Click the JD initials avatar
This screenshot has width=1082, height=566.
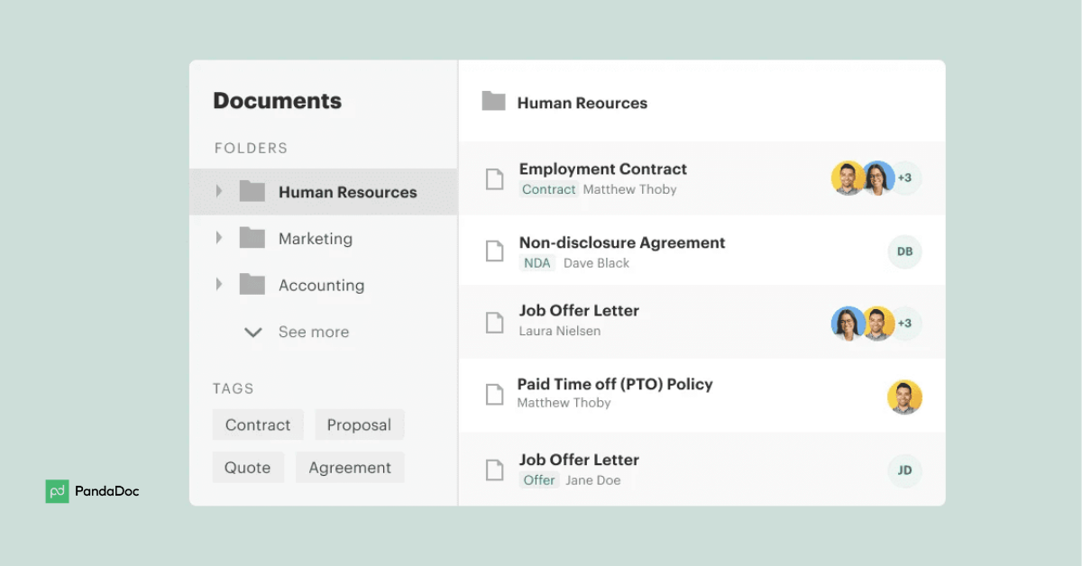coord(904,470)
